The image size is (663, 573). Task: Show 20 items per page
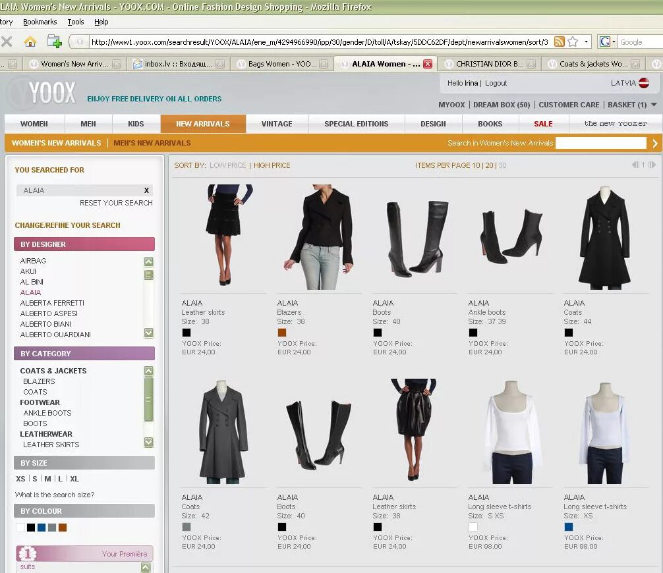tap(489, 165)
